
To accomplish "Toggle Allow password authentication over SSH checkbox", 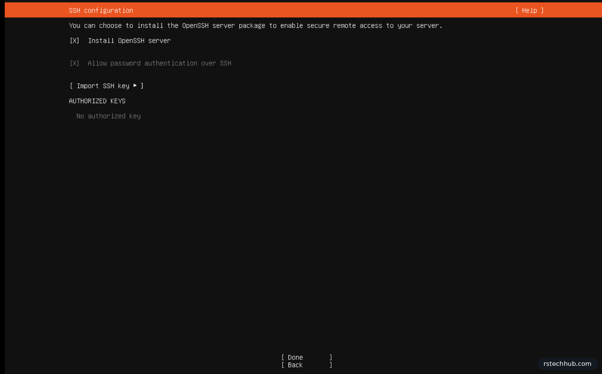I will [74, 63].
